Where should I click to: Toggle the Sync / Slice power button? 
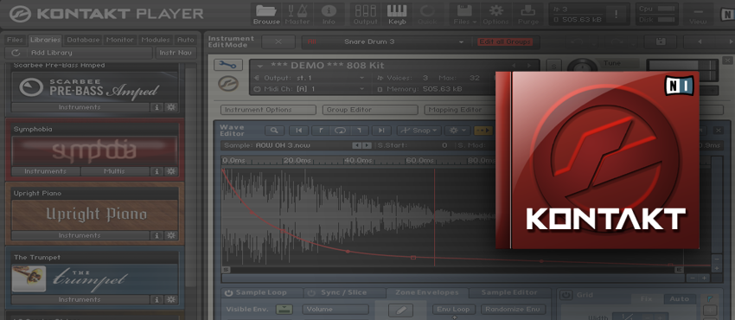point(311,293)
